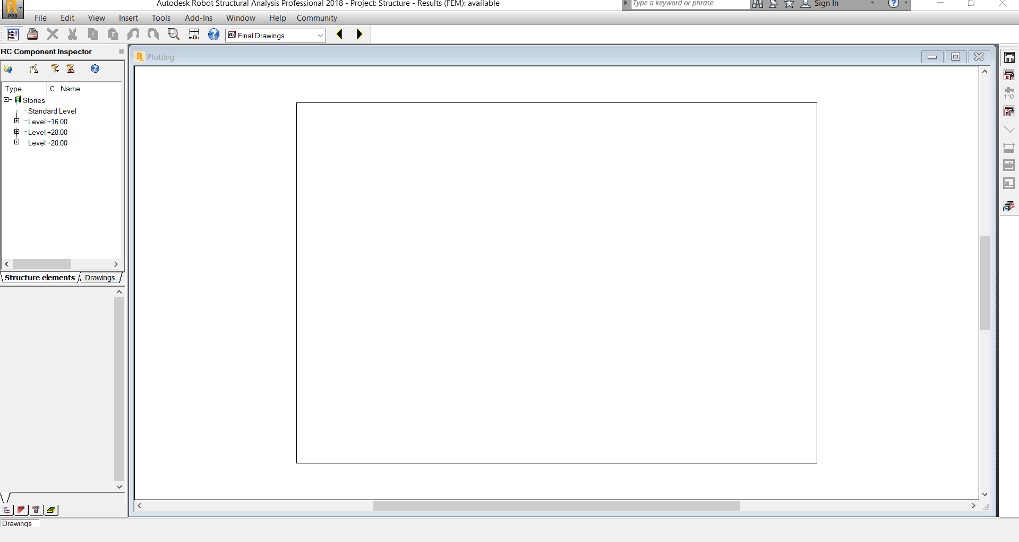The height and width of the screenshot is (542, 1019).
Task: Click the plotting view horizontal scrollbar thumb
Action: pos(556,506)
